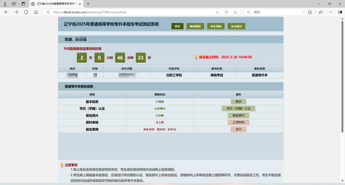
Task: Click the 报名照片 action button
Action: (238, 115)
